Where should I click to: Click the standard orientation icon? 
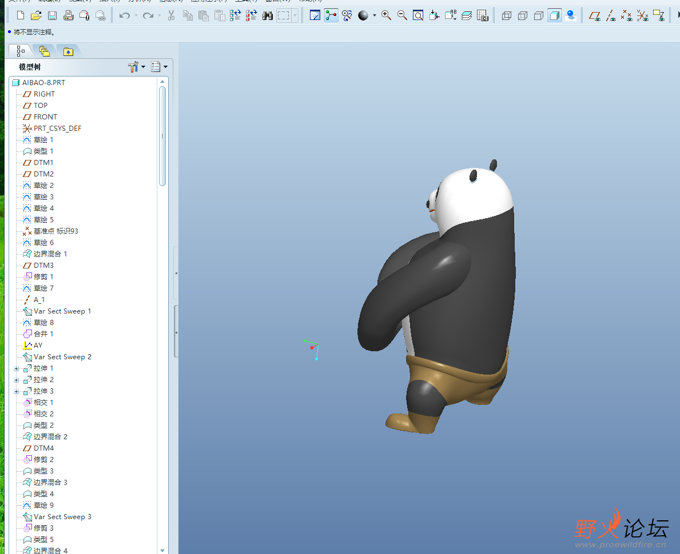(434, 15)
